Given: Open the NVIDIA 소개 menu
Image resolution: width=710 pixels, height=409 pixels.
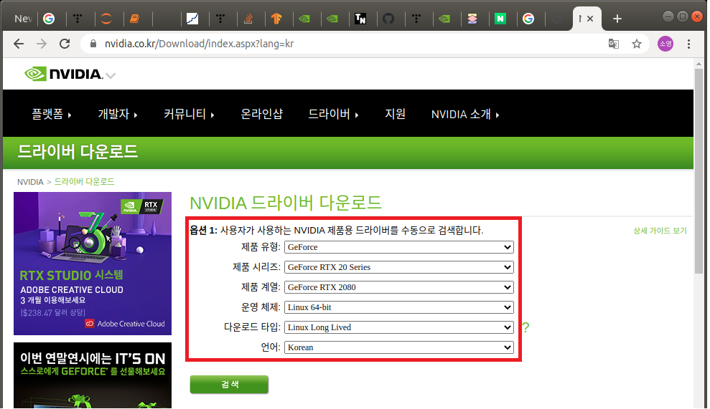Looking at the screenshot, I should click(465, 114).
